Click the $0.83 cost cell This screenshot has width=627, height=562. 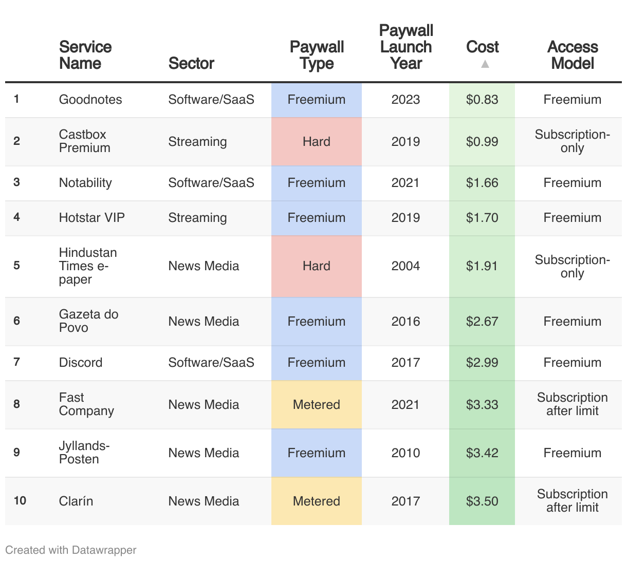pos(482,100)
